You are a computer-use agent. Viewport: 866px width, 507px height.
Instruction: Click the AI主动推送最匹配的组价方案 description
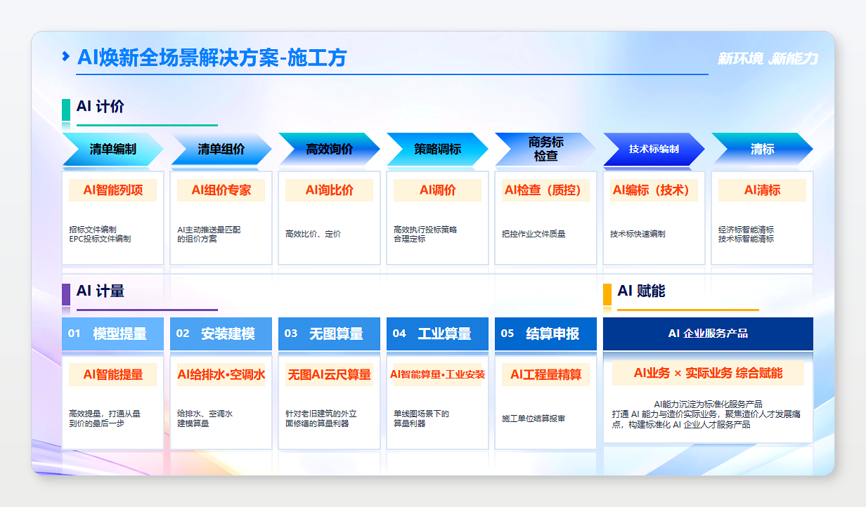click(x=209, y=234)
